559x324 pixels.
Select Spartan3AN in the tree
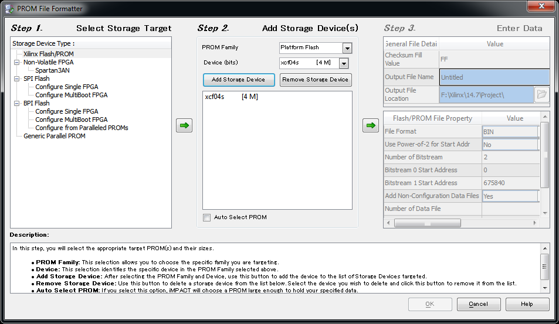pos(52,70)
